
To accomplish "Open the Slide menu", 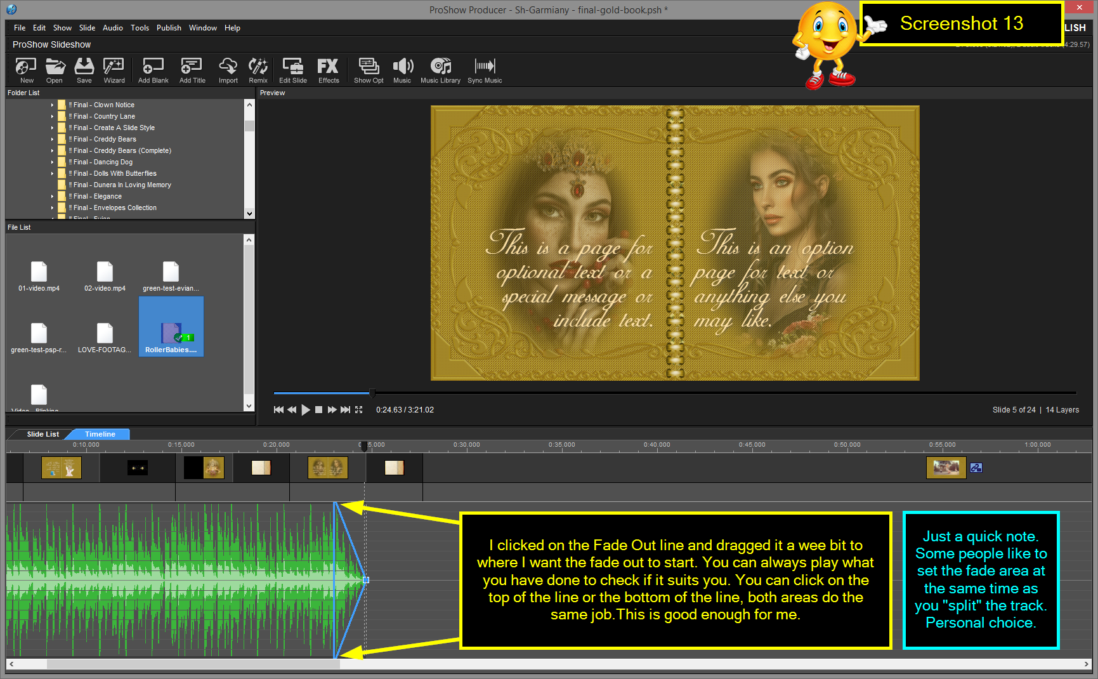I will [87, 28].
